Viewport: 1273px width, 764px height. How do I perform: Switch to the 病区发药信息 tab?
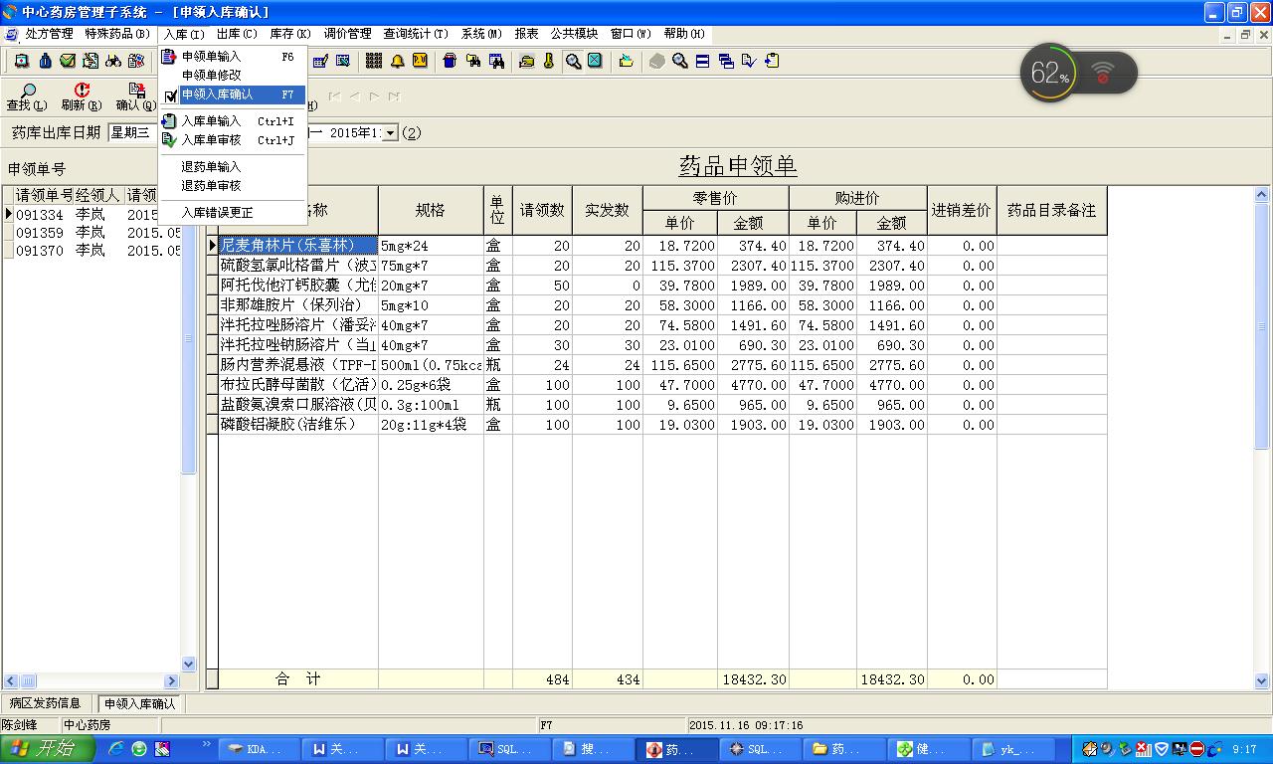[x=46, y=703]
